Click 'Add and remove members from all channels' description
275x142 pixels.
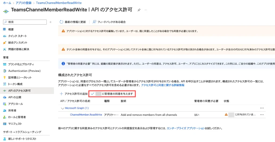tap(149, 115)
